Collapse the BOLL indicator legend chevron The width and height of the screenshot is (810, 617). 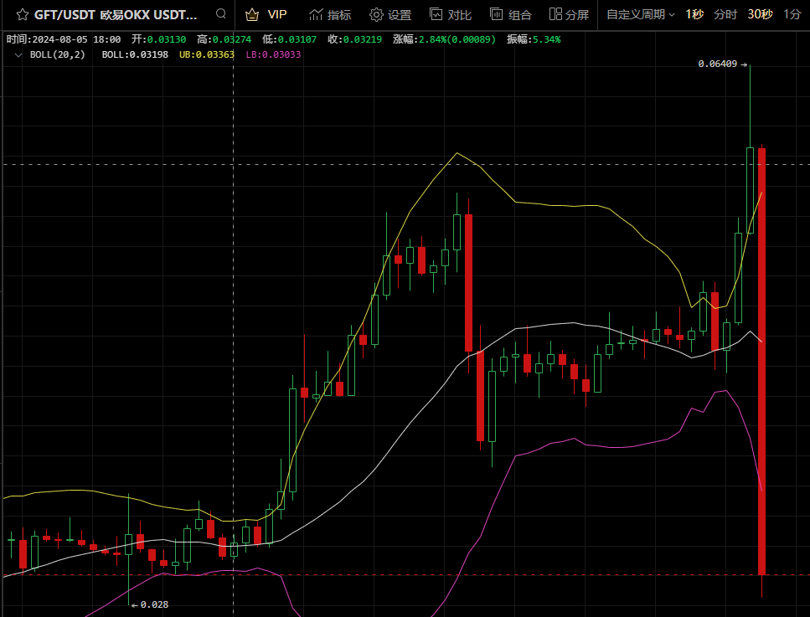coord(18,54)
